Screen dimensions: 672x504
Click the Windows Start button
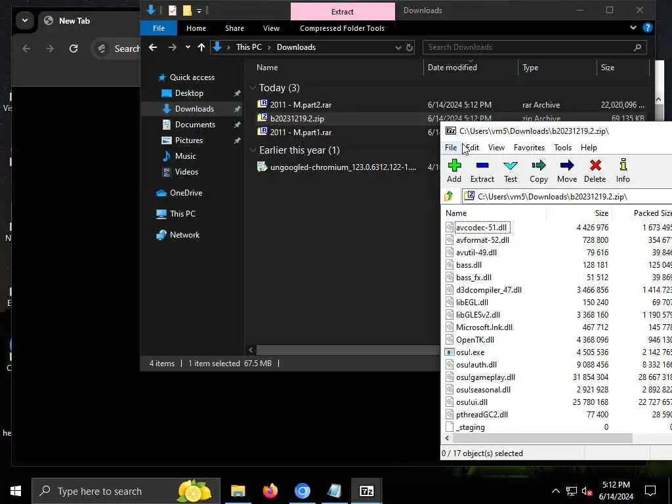point(16,491)
